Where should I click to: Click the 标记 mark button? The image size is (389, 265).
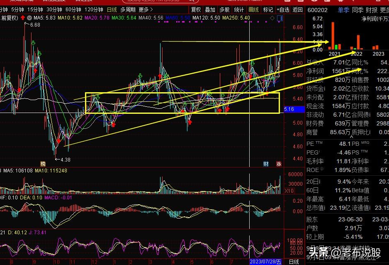click(x=268, y=10)
